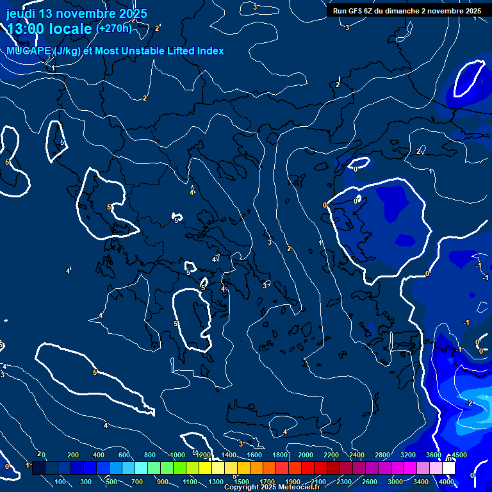The image size is (492, 492).
Task: Click the legend label '600'
Action: (x=124, y=455)
